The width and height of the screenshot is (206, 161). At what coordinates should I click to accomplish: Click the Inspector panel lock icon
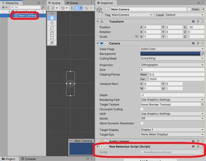click(x=199, y=3)
